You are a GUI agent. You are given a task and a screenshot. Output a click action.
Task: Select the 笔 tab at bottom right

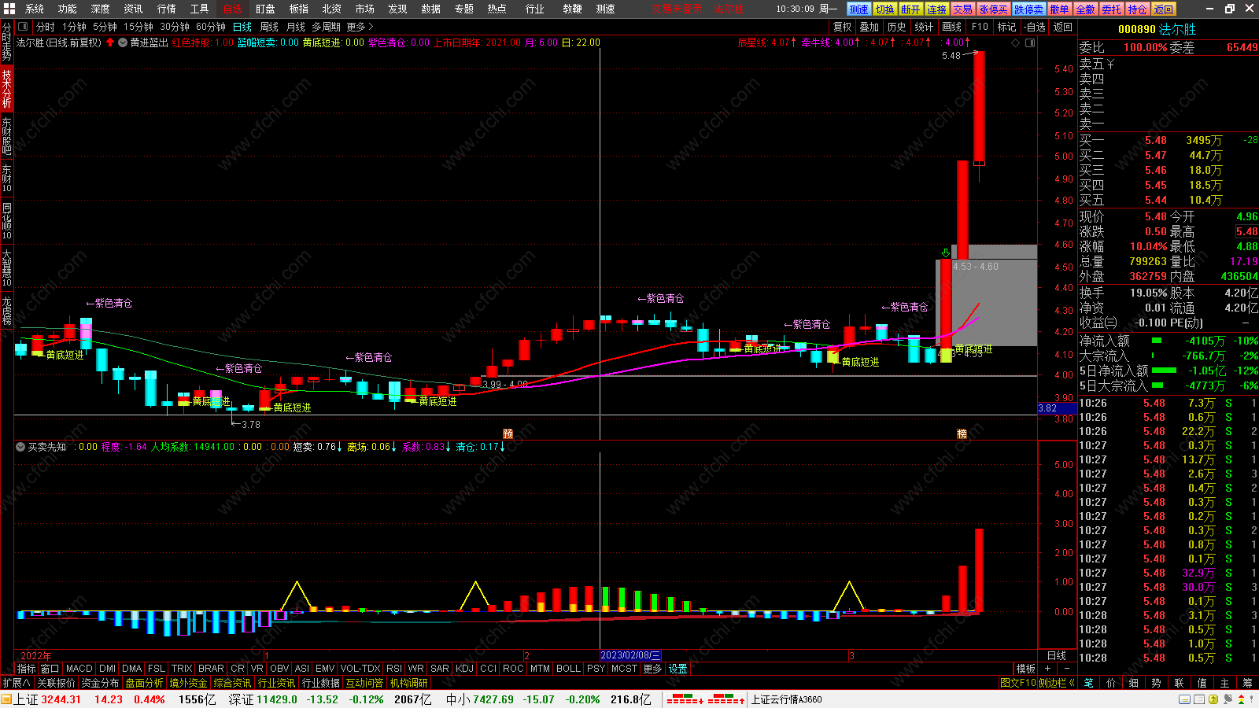pyautogui.click(x=1088, y=683)
